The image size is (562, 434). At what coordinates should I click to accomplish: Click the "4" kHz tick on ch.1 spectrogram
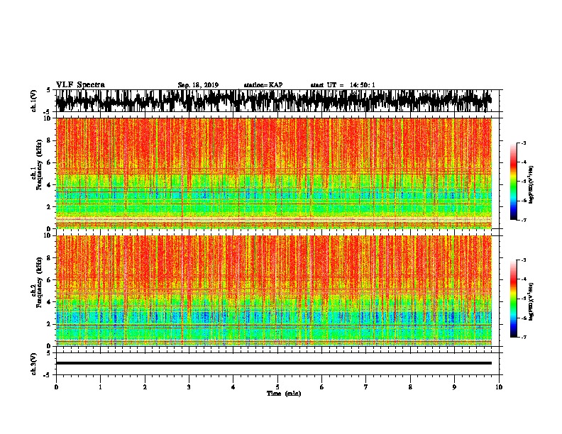[x=50, y=185]
